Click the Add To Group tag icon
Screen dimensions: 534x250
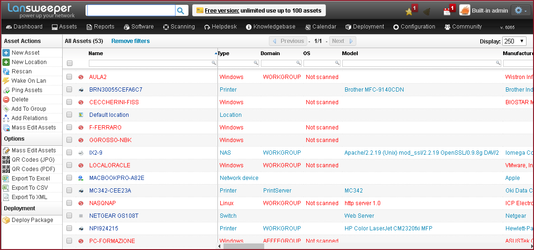[x=6, y=109]
